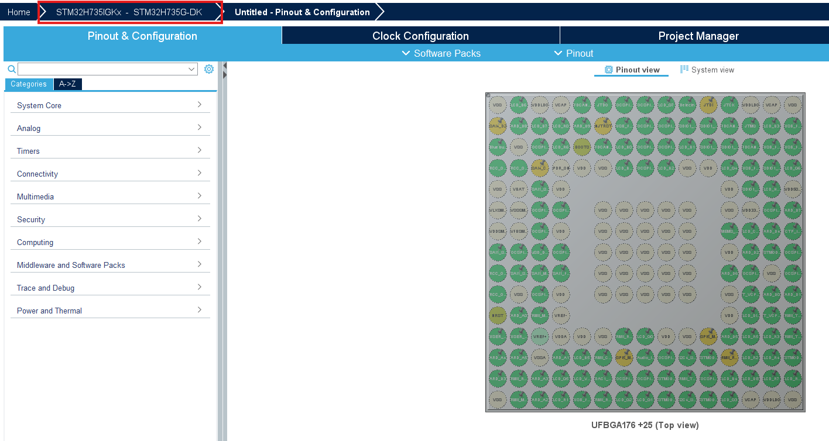Go to Home in the breadcrumb
This screenshot has width=829, height=441.
point(19,12)
